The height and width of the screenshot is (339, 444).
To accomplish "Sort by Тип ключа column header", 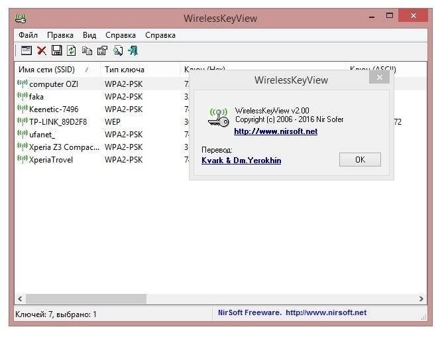I will point(140,70).
